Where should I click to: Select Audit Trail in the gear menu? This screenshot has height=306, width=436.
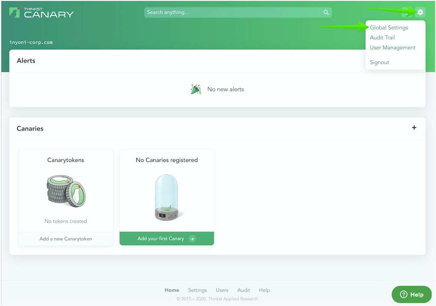pyautogui.click(x=382, y=37)
